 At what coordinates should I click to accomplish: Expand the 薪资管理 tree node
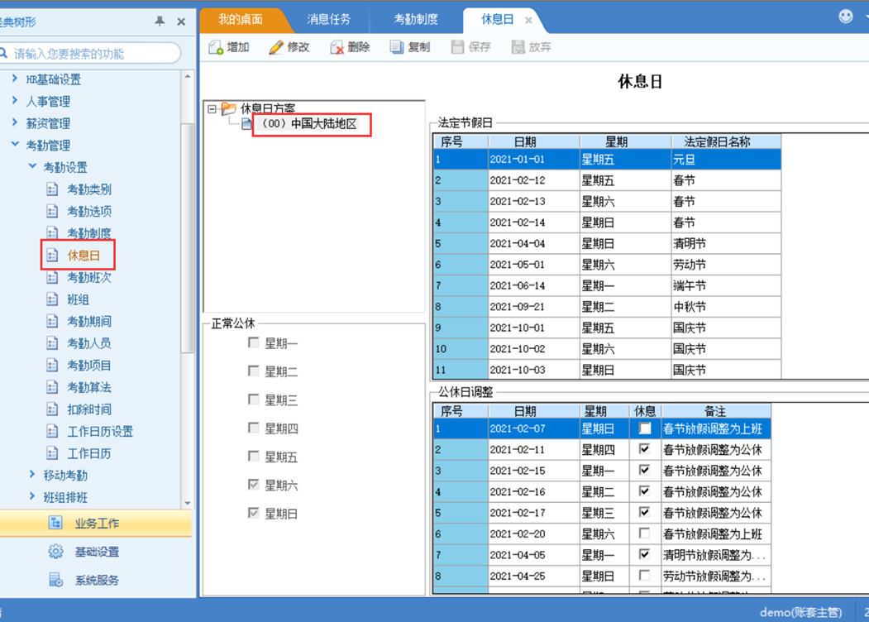pyautogui.click(x=14, y=122)
